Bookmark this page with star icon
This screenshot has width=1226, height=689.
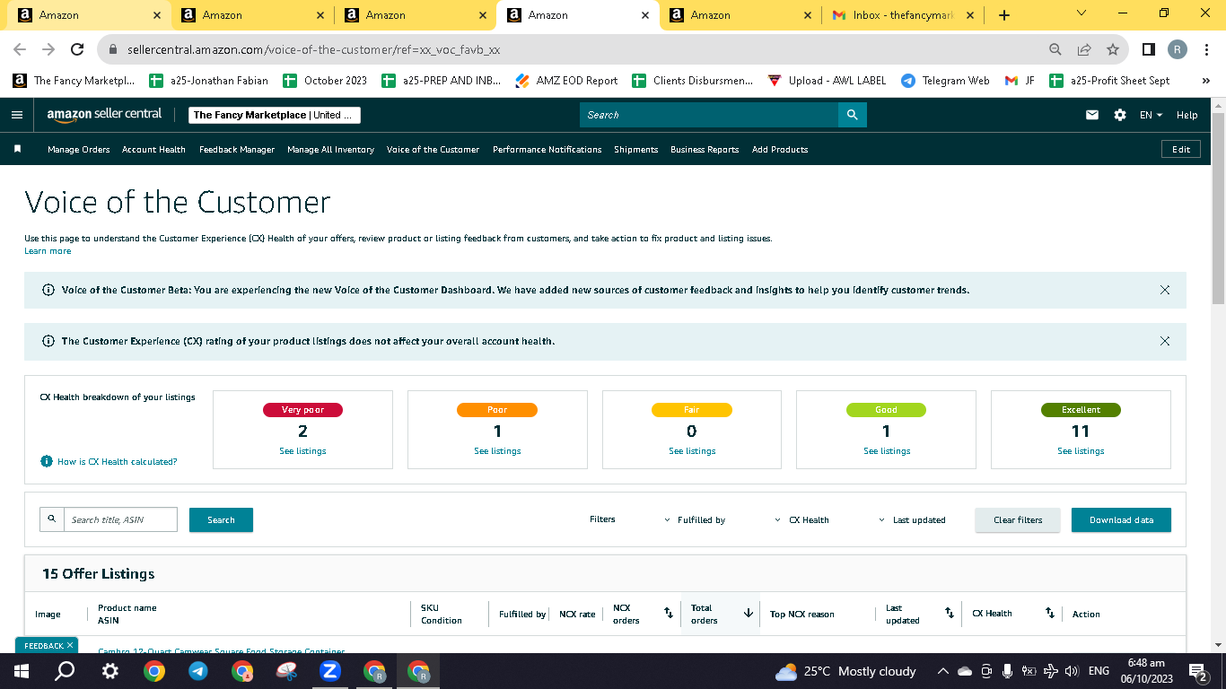pos(1113,50)
